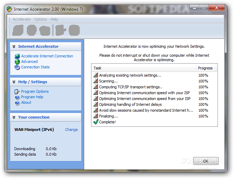
Task: Click the Help / Settings panel header title
Action: pyautogui.click(x=33, y=82)
